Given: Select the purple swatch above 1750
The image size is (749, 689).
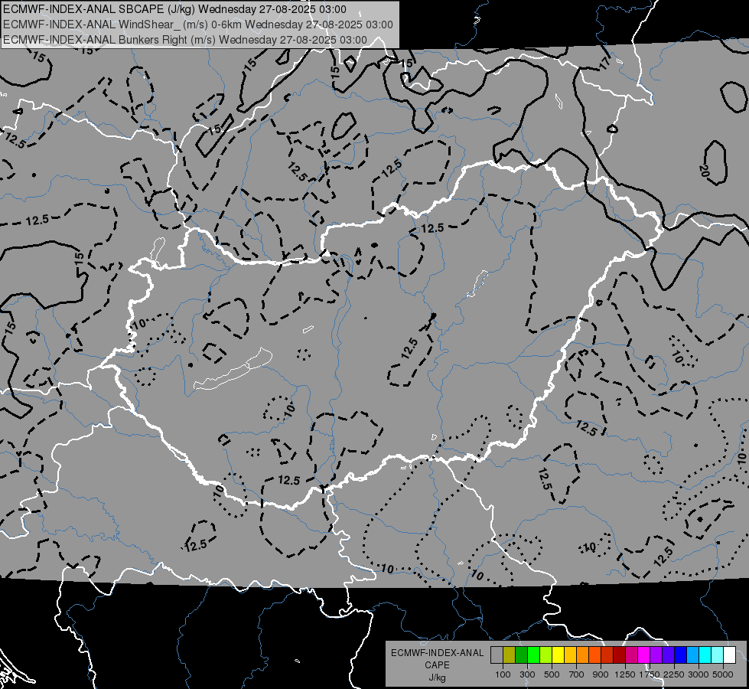Looking at the screenshot, I should pyautogui.click(x=656, y=655).
